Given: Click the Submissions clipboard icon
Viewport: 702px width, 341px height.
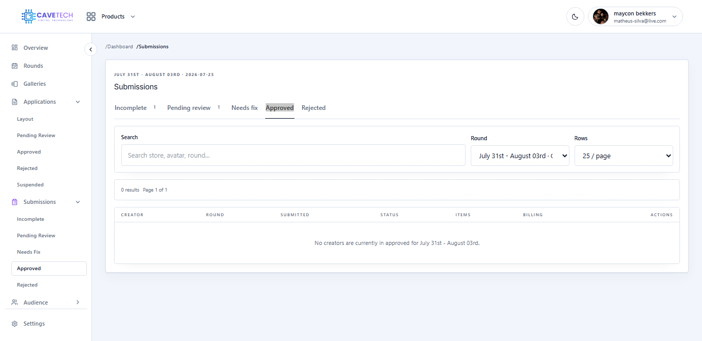Looking at the screenshot, I should (x=14, y=202).
